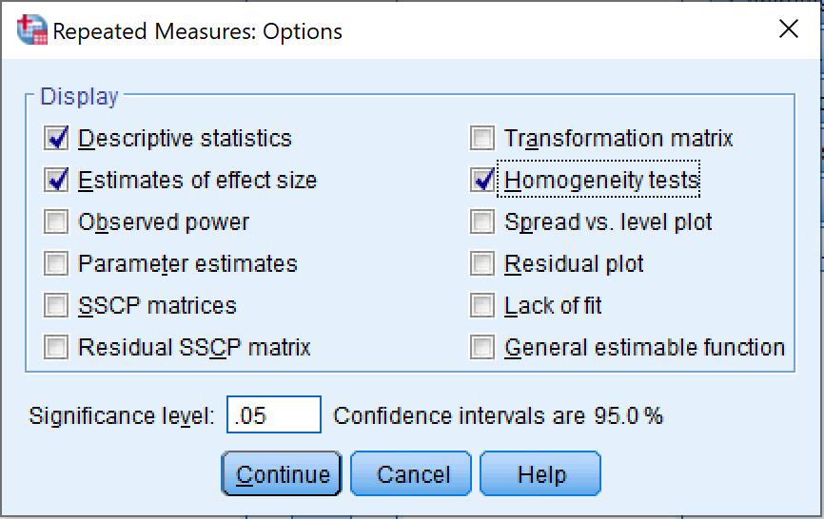Viewport: 824px width, 519px height.
Task: Enable Observed power option
Action: click(x=57, y=222)
